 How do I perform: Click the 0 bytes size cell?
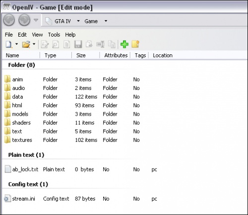84,170
